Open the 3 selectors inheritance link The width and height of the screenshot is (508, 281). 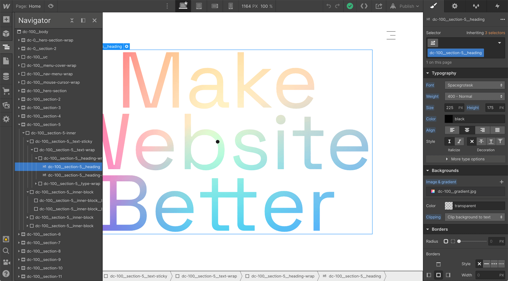(495, 33)
